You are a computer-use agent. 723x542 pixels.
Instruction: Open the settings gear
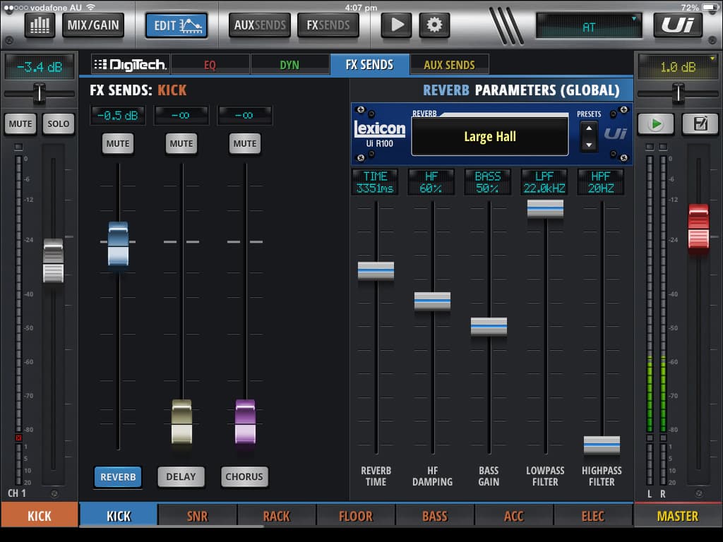(x=434, y=25)
